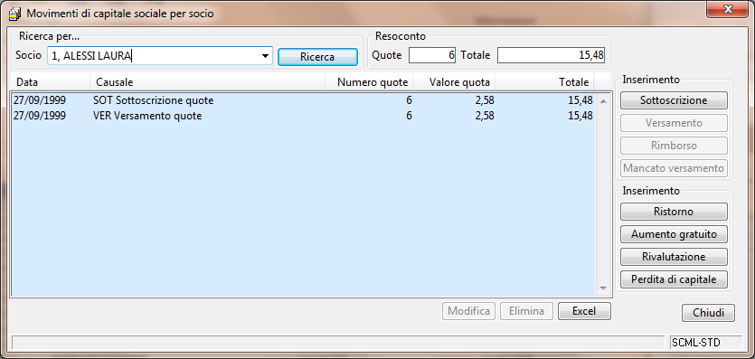The height and width of the screenshot is (359, 755).
Task: Click the SCML-STD status bar entry
Action: click(706, 343)
